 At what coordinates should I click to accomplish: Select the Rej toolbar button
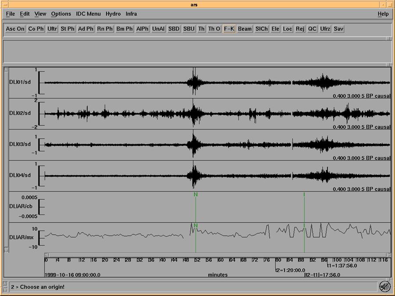click(300, 29)
